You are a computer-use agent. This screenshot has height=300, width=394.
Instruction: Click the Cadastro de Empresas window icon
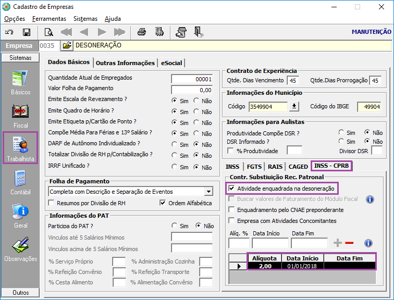[6, 7]
